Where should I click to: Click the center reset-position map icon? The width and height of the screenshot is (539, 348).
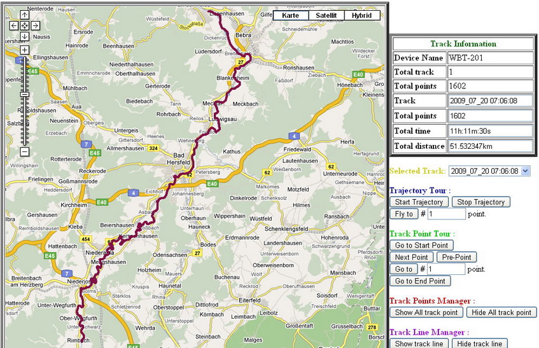pos(24,25)
